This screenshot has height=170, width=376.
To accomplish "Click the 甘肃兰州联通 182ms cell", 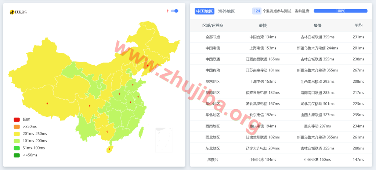I will point(263,137).
